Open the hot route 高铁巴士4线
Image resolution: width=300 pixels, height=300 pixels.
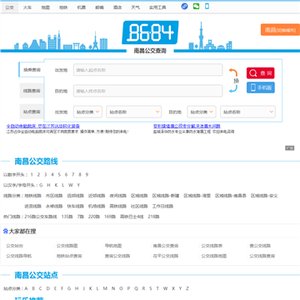pos(132,217)
